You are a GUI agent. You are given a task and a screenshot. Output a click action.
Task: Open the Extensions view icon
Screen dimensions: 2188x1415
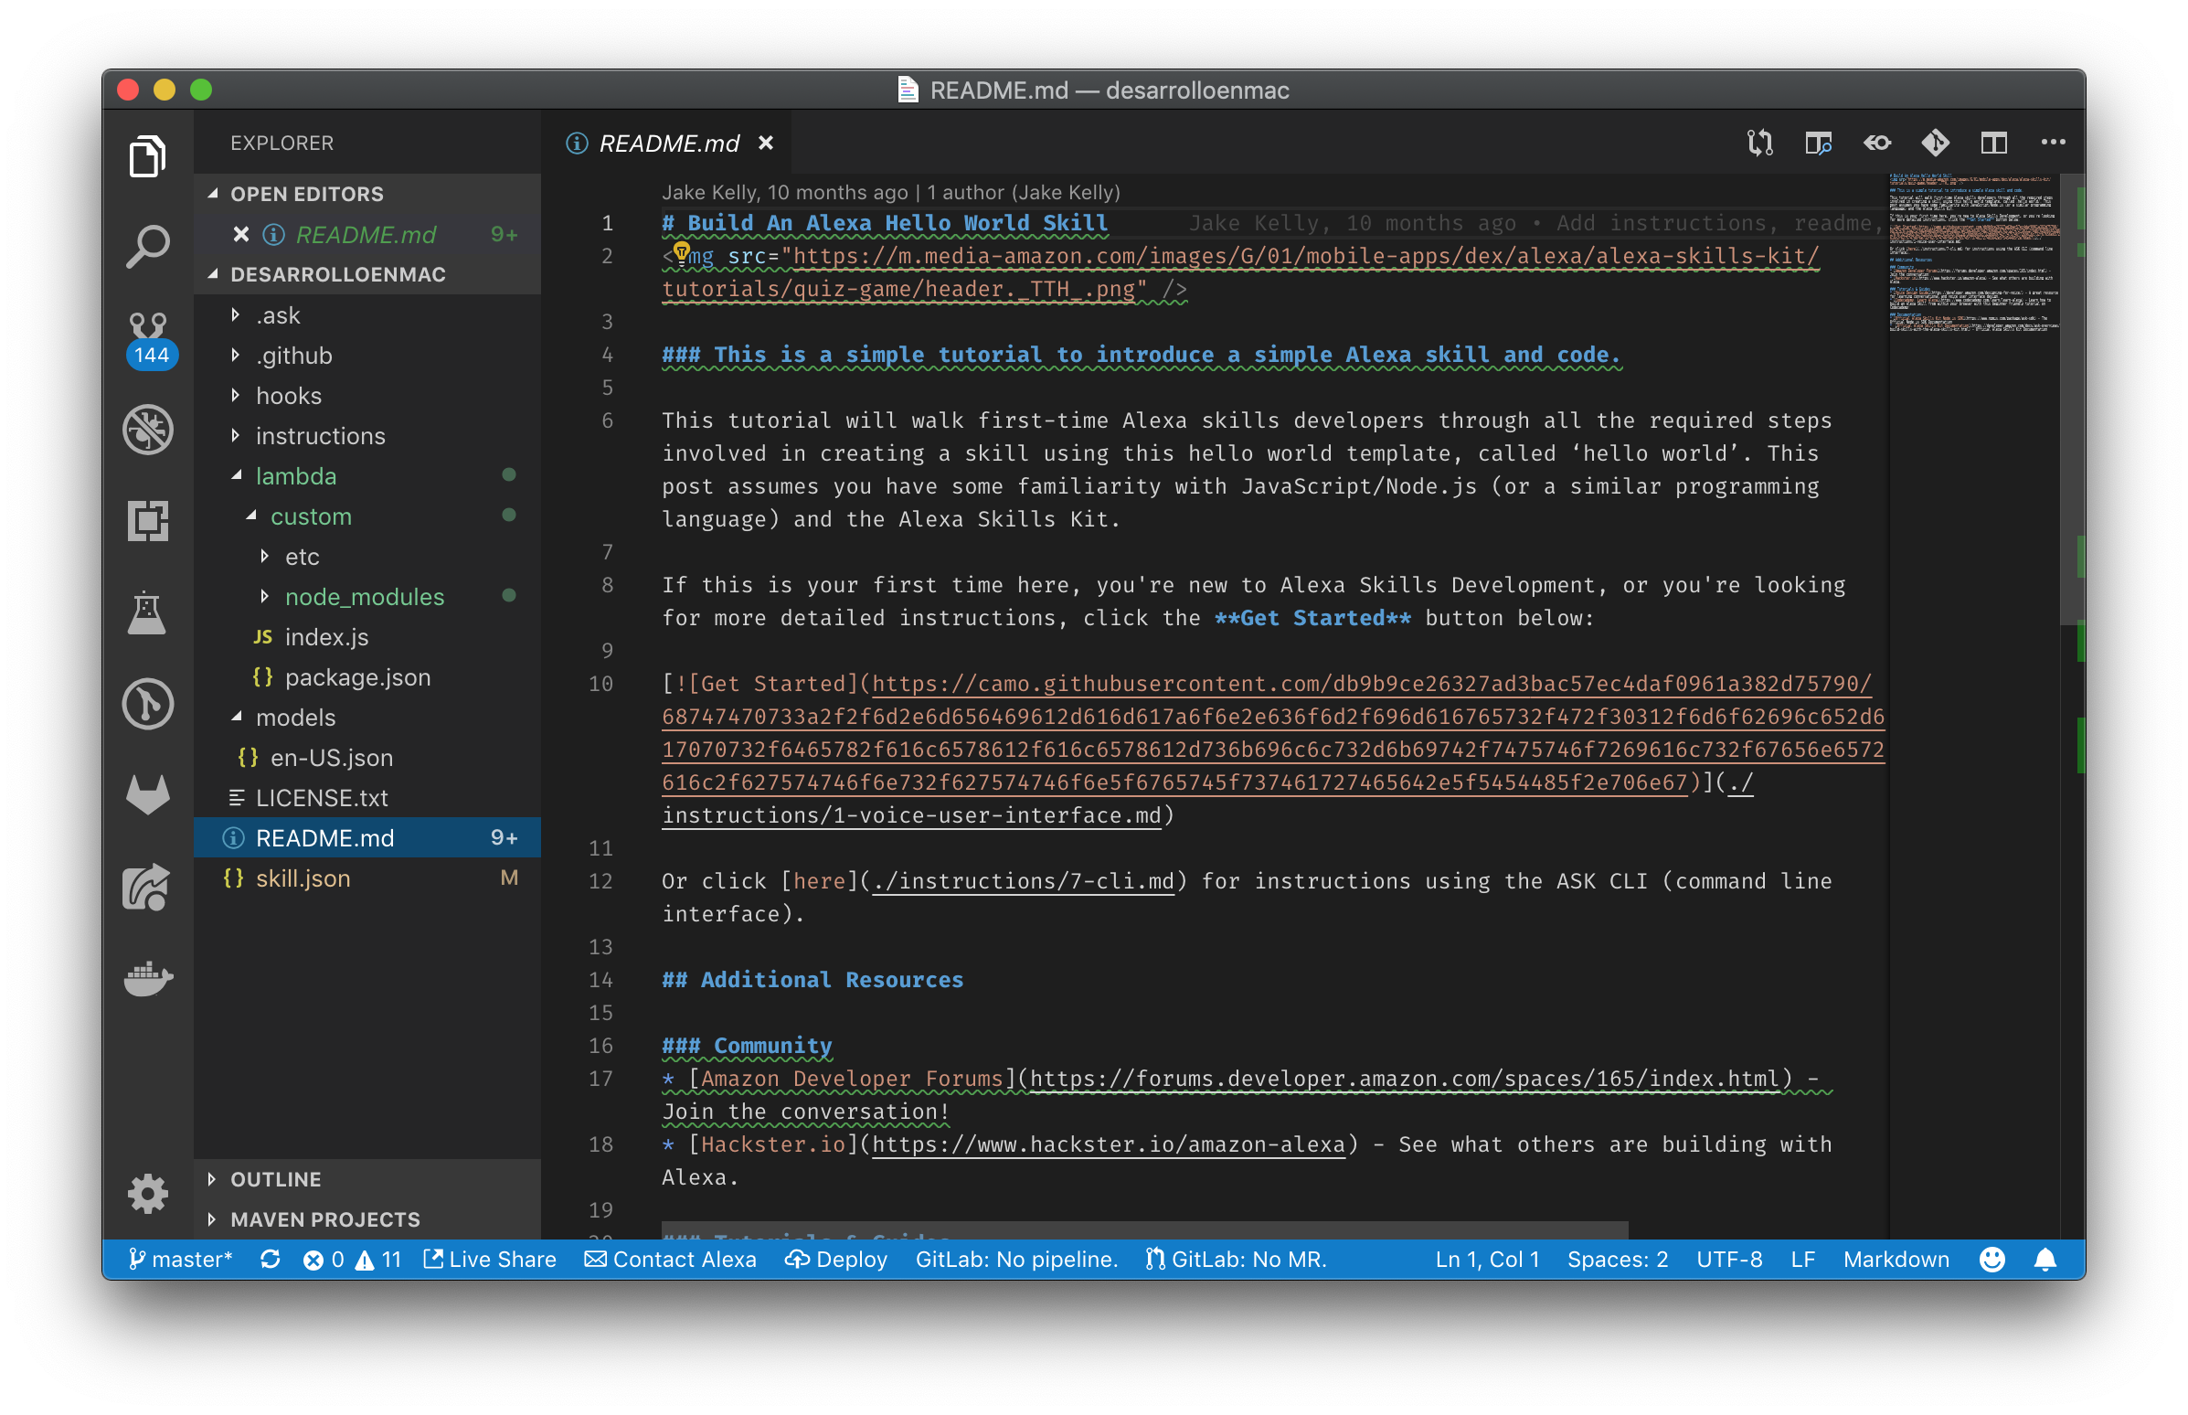(147, 521)
